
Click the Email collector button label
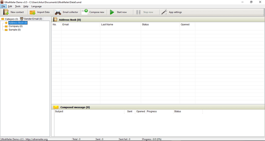pos(70,12)
